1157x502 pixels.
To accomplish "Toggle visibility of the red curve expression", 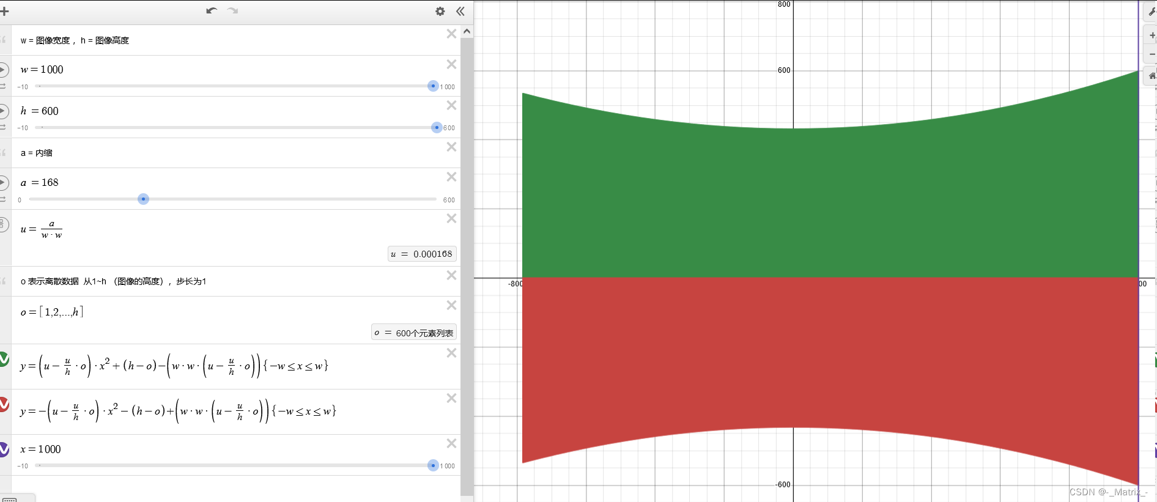I will tap(4, 404).
